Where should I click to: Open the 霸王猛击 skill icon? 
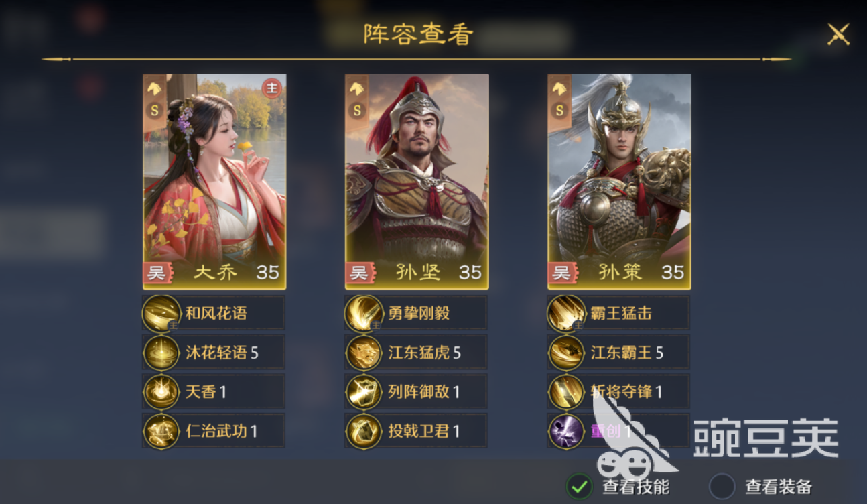pos(567,313)
